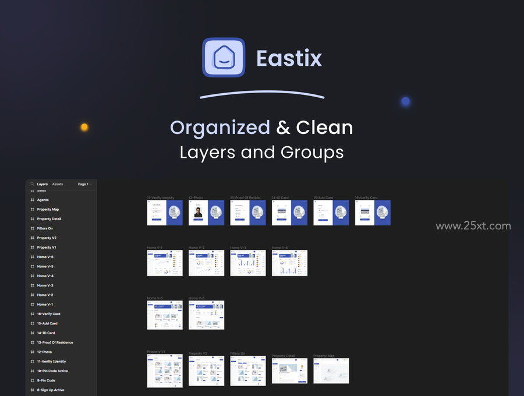Select the 14-ID Card layer row
The width and height of the screenshot is (524, 396).
(62, 333)
